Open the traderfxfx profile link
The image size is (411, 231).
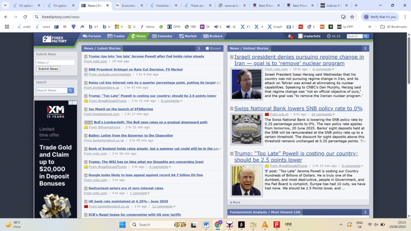[312, 36]
